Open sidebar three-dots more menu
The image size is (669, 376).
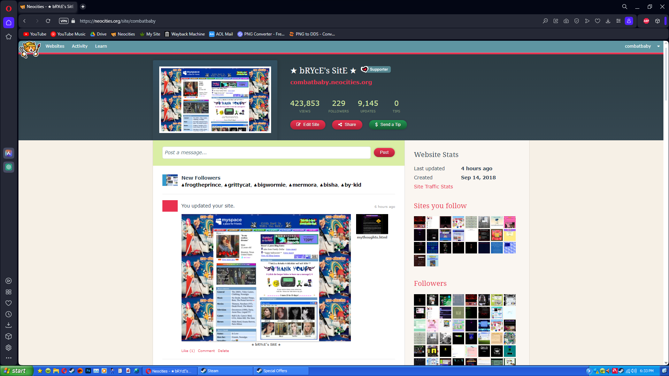(x=9, y=358)
